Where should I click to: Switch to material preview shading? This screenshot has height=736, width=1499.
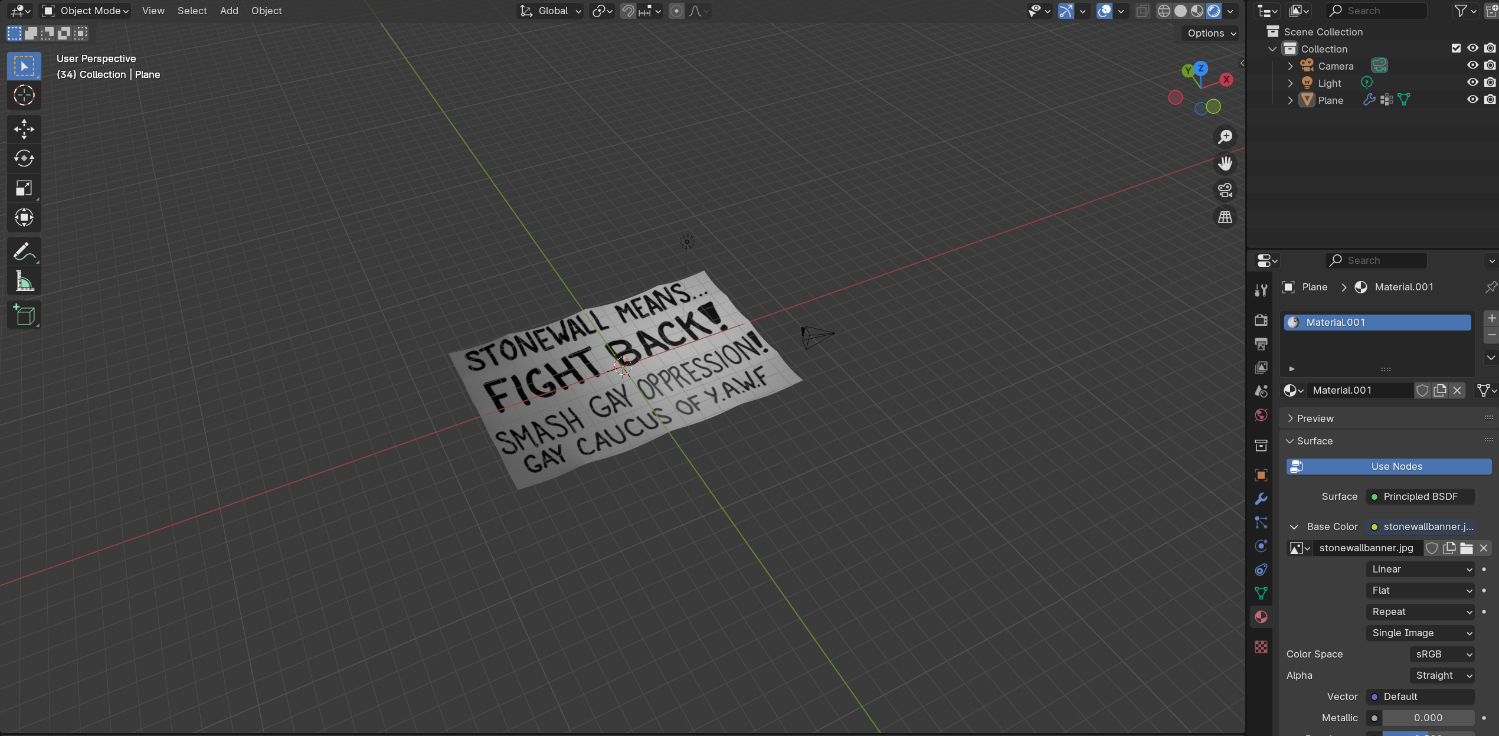coord(1197,11)
